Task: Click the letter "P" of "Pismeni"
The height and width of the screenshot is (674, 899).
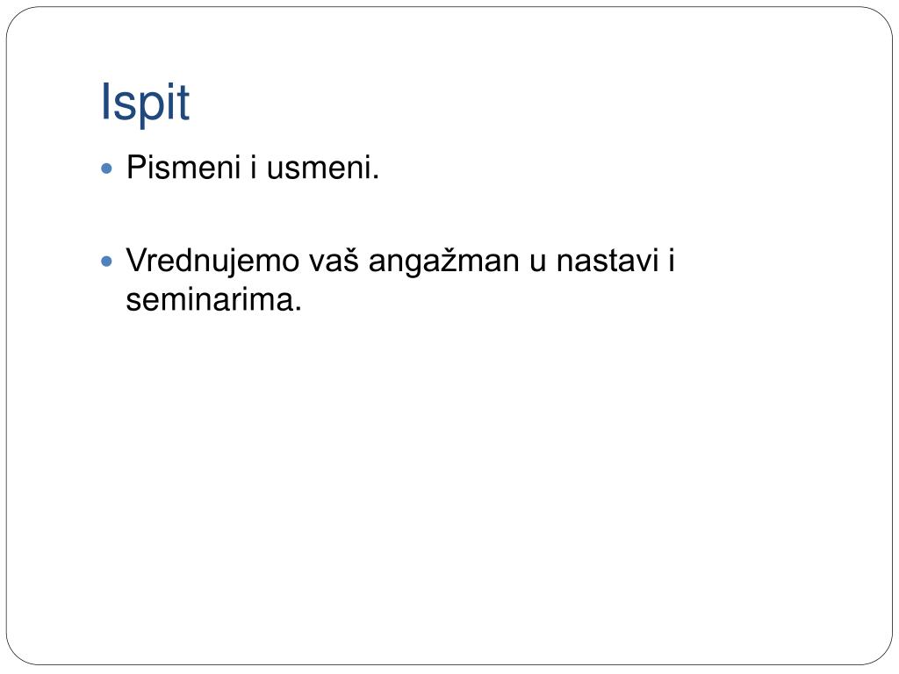Action: (137, 168)
